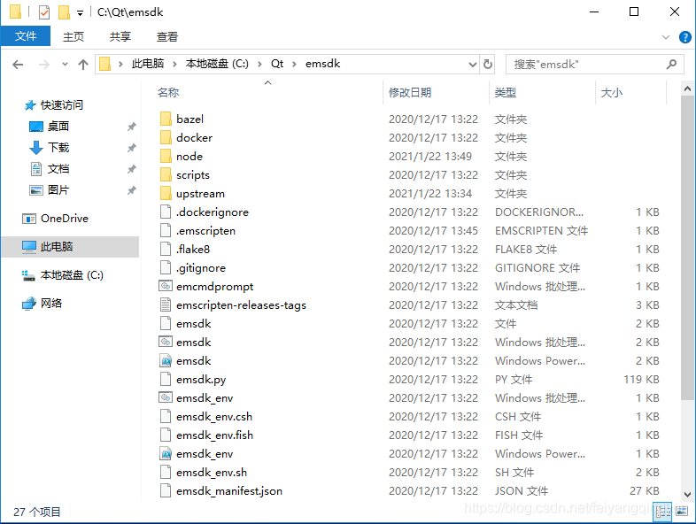Click emsdk in the address breadcrumb
Screen dimensions: 696x524
[322, 64]
